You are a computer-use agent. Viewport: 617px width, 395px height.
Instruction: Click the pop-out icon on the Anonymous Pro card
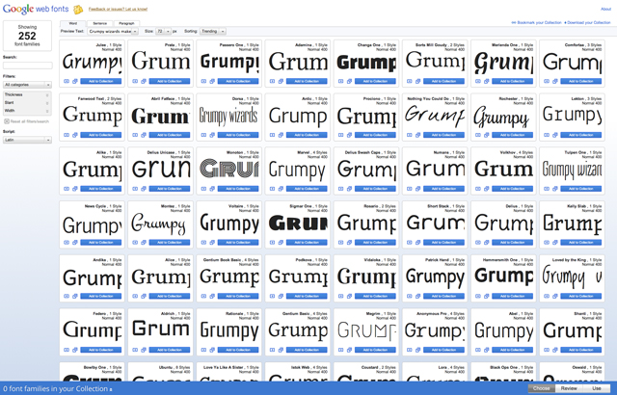click(417, 350)
